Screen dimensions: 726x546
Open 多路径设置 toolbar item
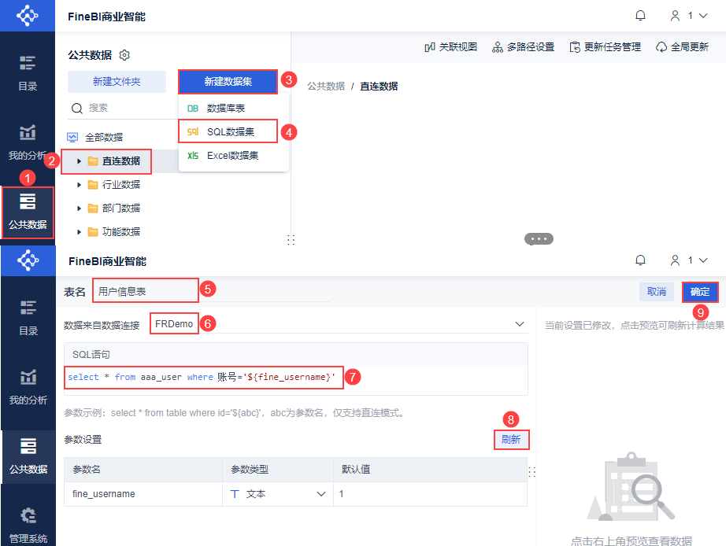523,46
